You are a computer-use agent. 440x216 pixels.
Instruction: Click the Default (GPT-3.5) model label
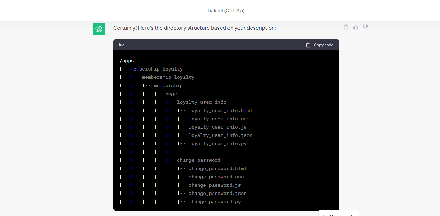226,11
